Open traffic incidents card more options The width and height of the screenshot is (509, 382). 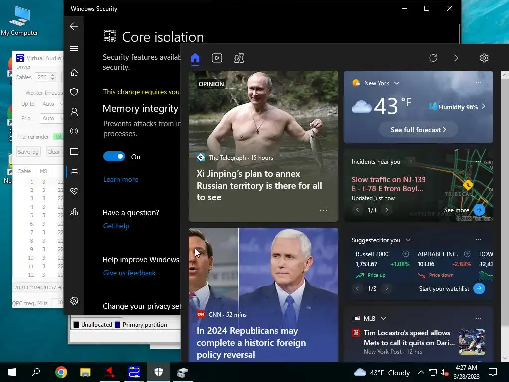478,161
